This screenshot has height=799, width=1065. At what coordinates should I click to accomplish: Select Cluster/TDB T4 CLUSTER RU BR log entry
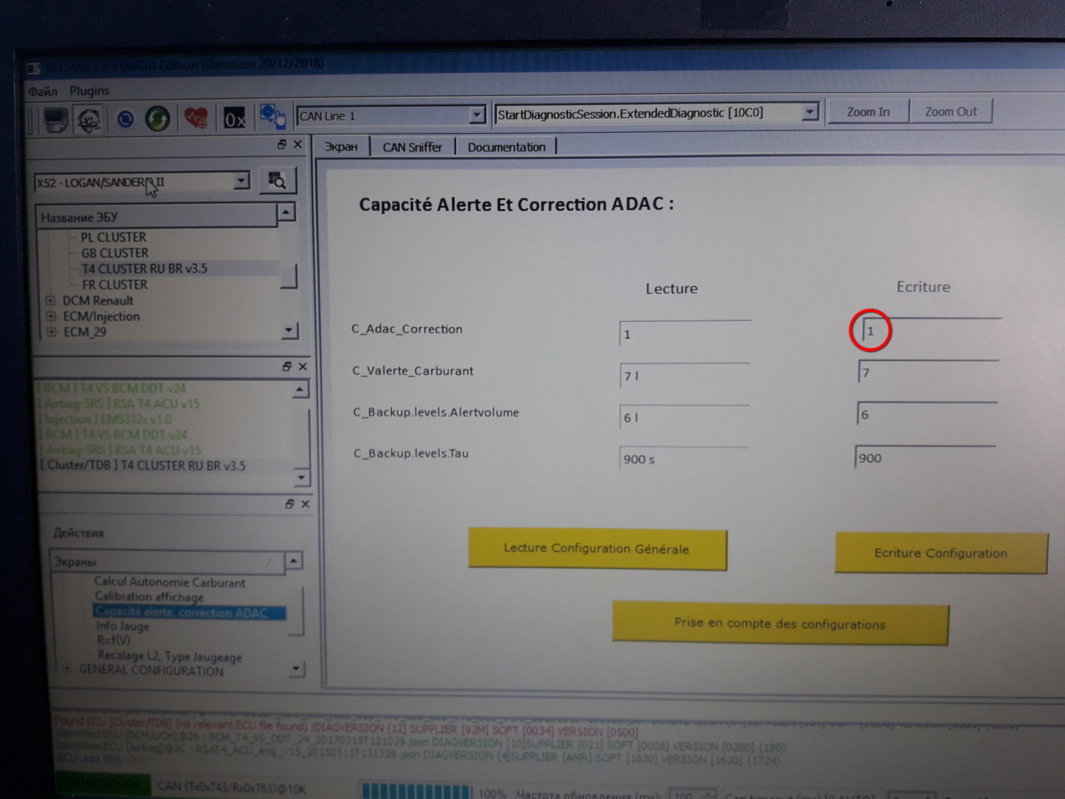pyautogui.click(x=144, y=466)
